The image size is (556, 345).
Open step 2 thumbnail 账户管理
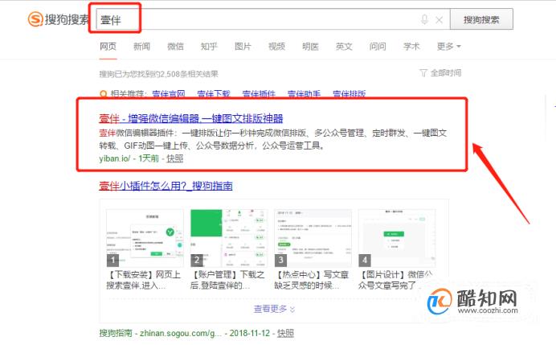point(229,238)
